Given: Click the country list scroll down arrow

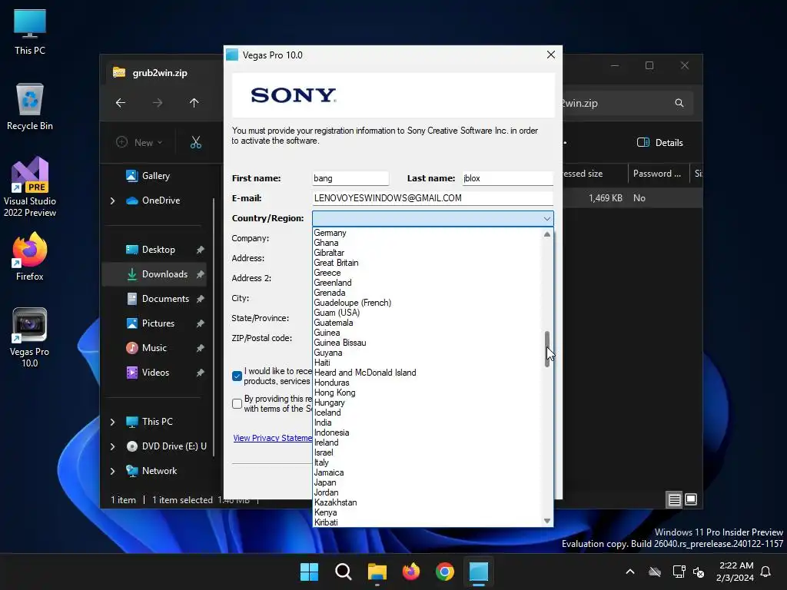Looking at the screenshot, I should 547,521.
